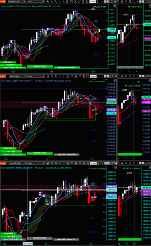Open Daily interval dropdown on MES chart

[x=36, y=76]
